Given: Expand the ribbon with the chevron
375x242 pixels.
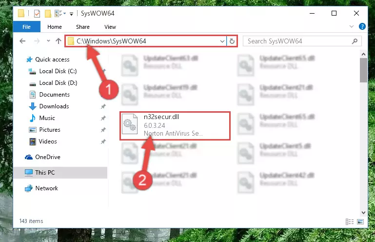Looking at the screenshot, I should [351, 26].
